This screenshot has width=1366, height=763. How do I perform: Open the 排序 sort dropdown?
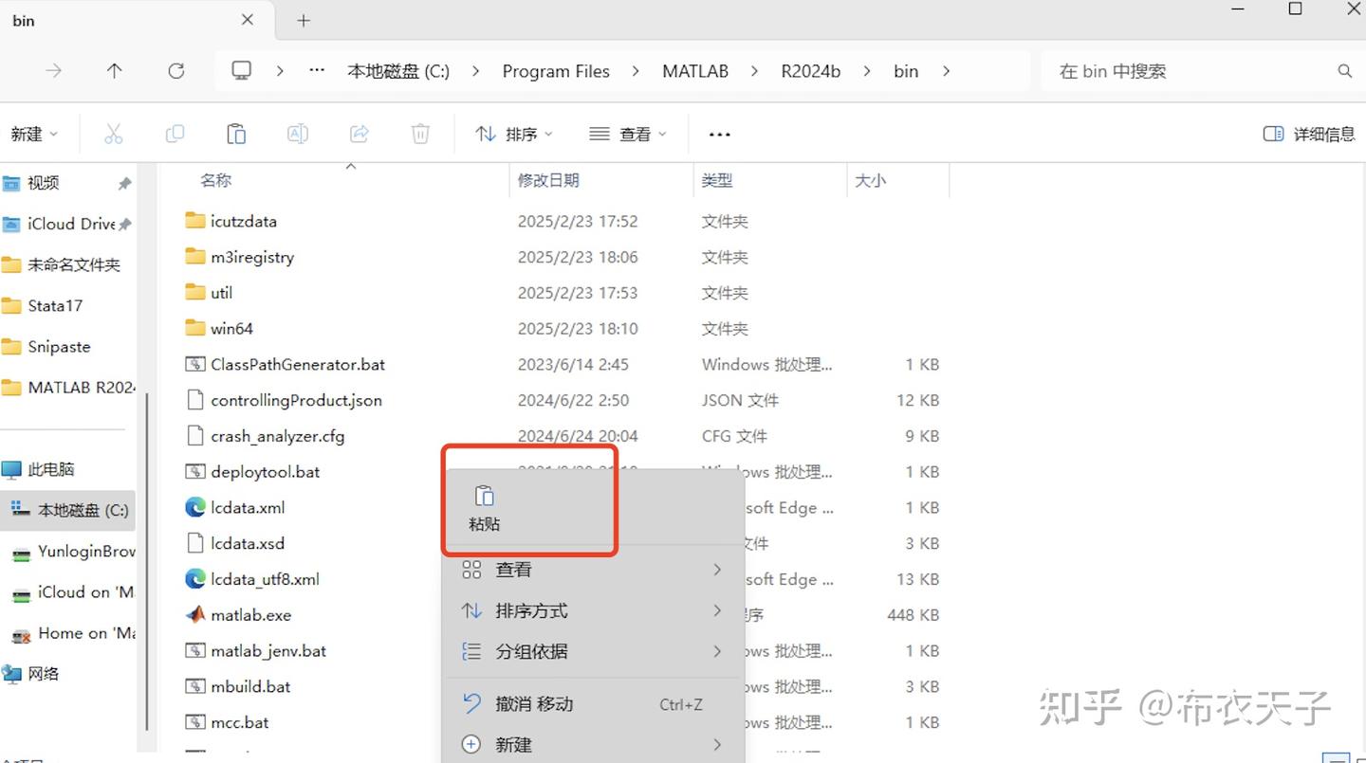click(x=513, y=134)
